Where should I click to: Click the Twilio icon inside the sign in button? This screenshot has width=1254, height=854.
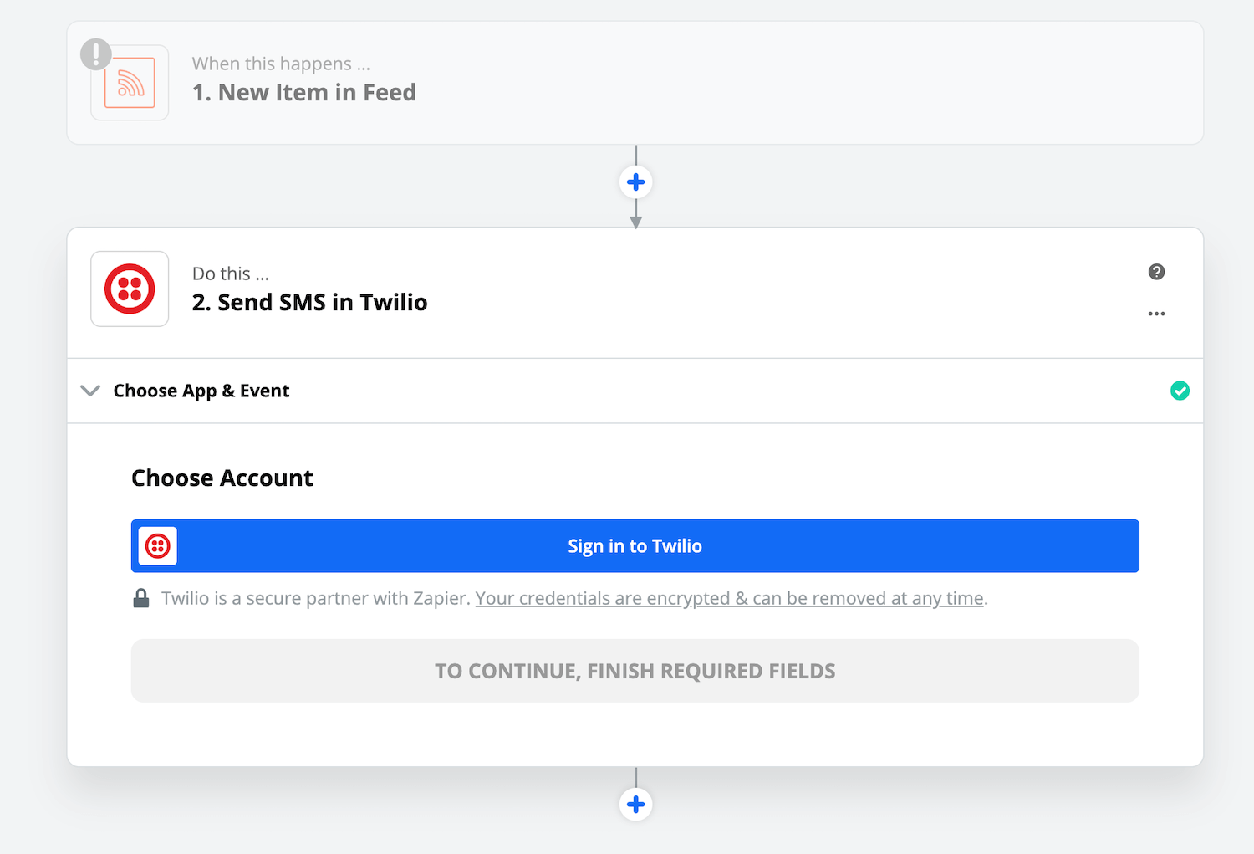(158, 546)
